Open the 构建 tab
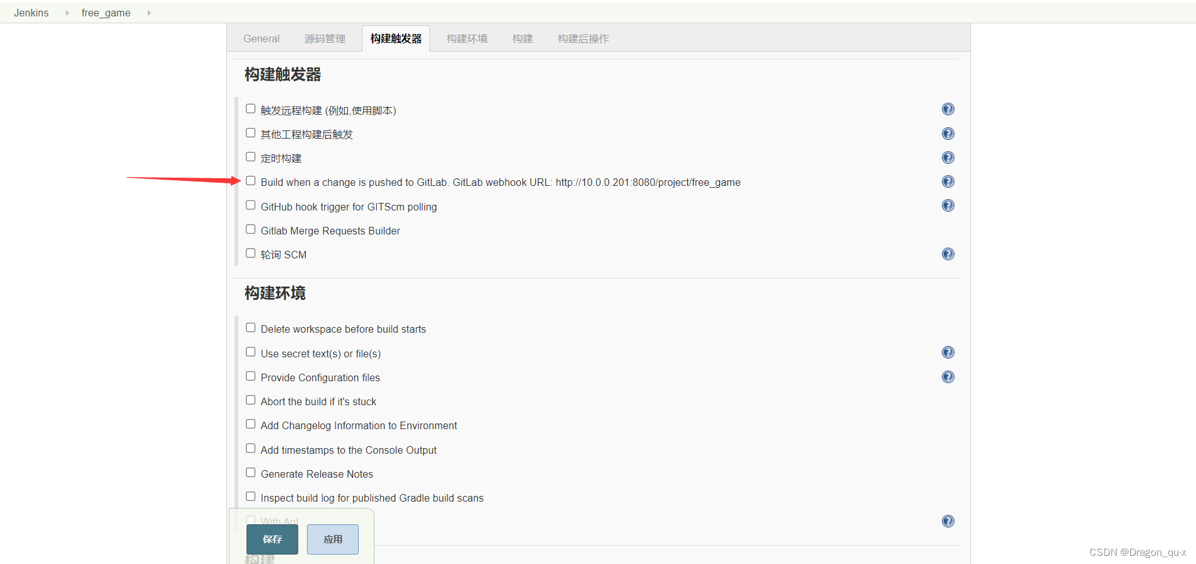The height and width of the screenshot is (564, 1196). coord(523,38)
